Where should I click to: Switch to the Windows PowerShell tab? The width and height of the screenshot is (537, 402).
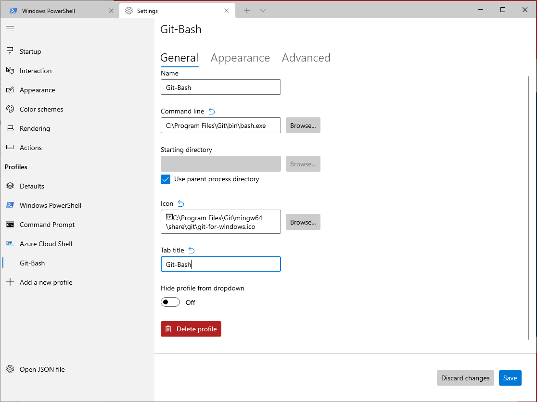coord(60,11)
